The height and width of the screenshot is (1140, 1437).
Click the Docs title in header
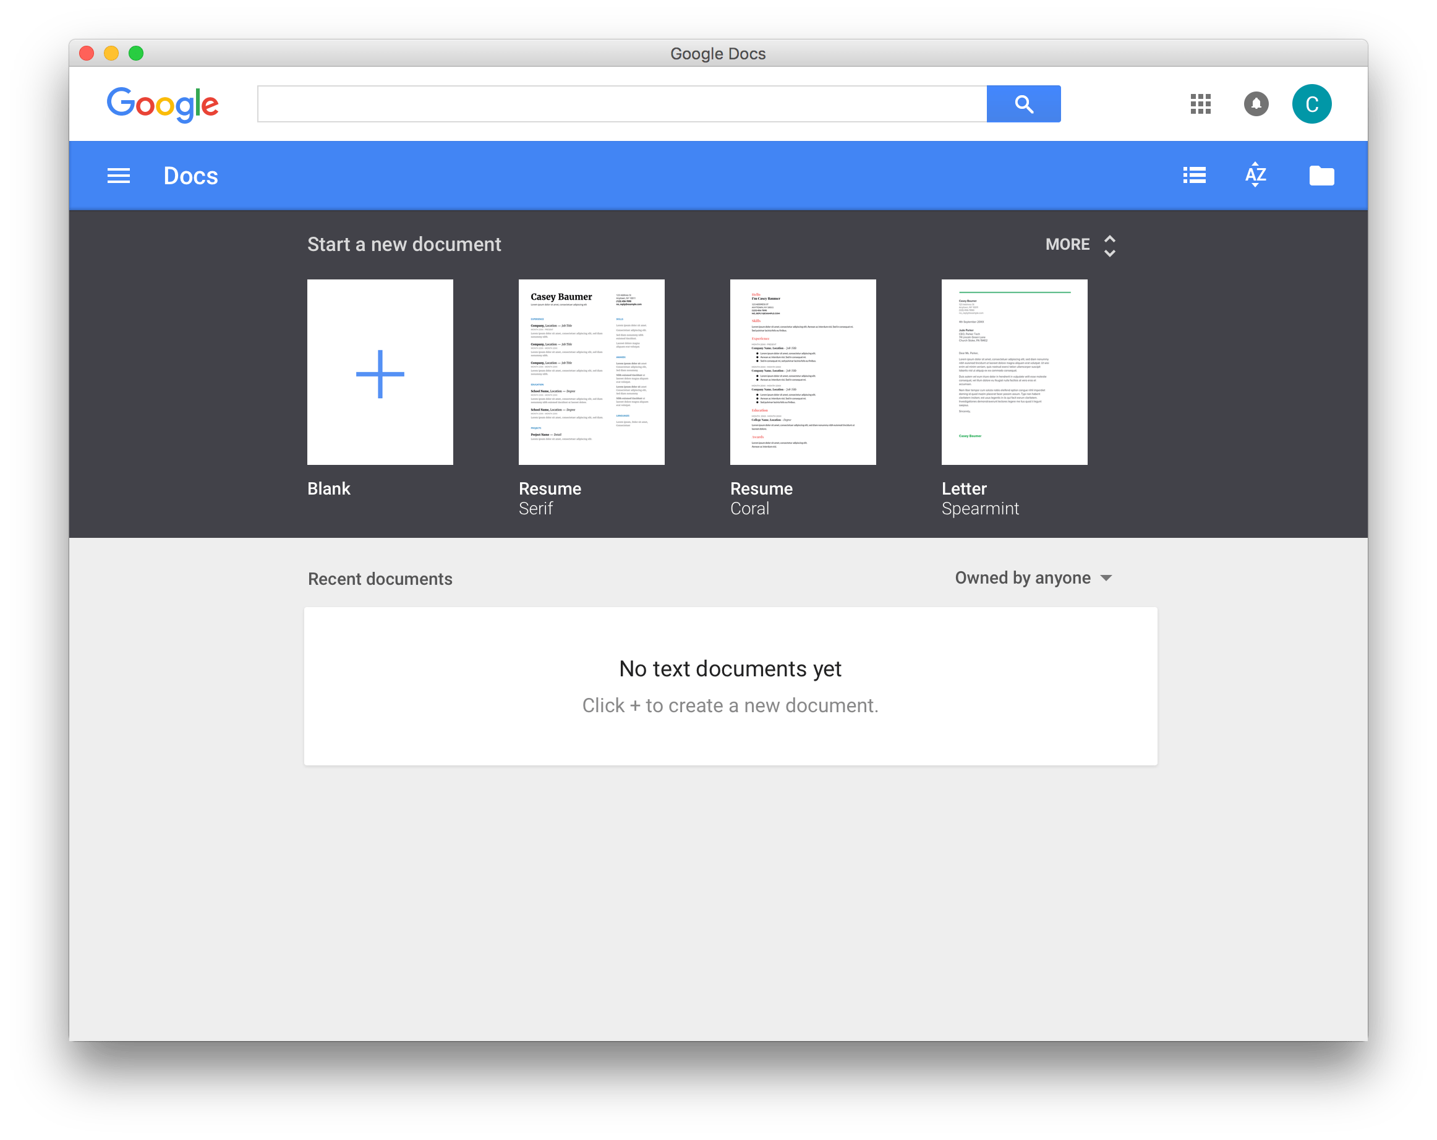coord(190,176)
